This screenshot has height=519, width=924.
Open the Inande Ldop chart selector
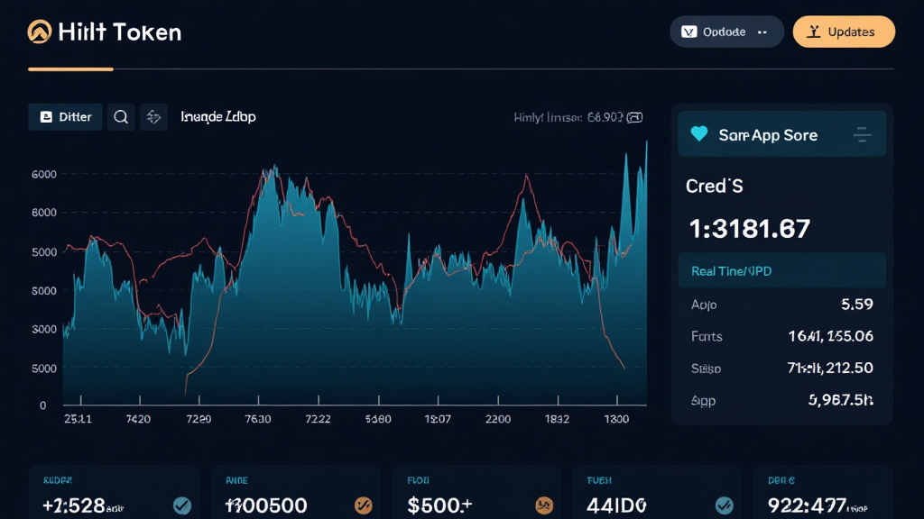click(218, 117)
